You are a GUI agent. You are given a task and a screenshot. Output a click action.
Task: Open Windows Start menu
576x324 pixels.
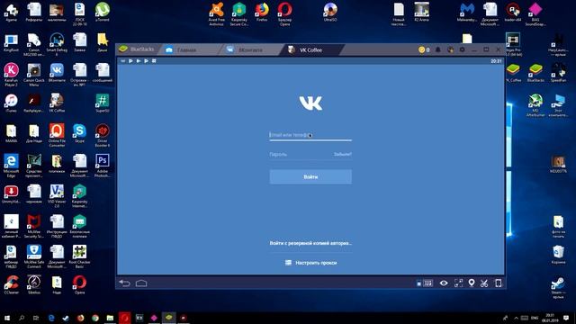click(x=7, y=318)
